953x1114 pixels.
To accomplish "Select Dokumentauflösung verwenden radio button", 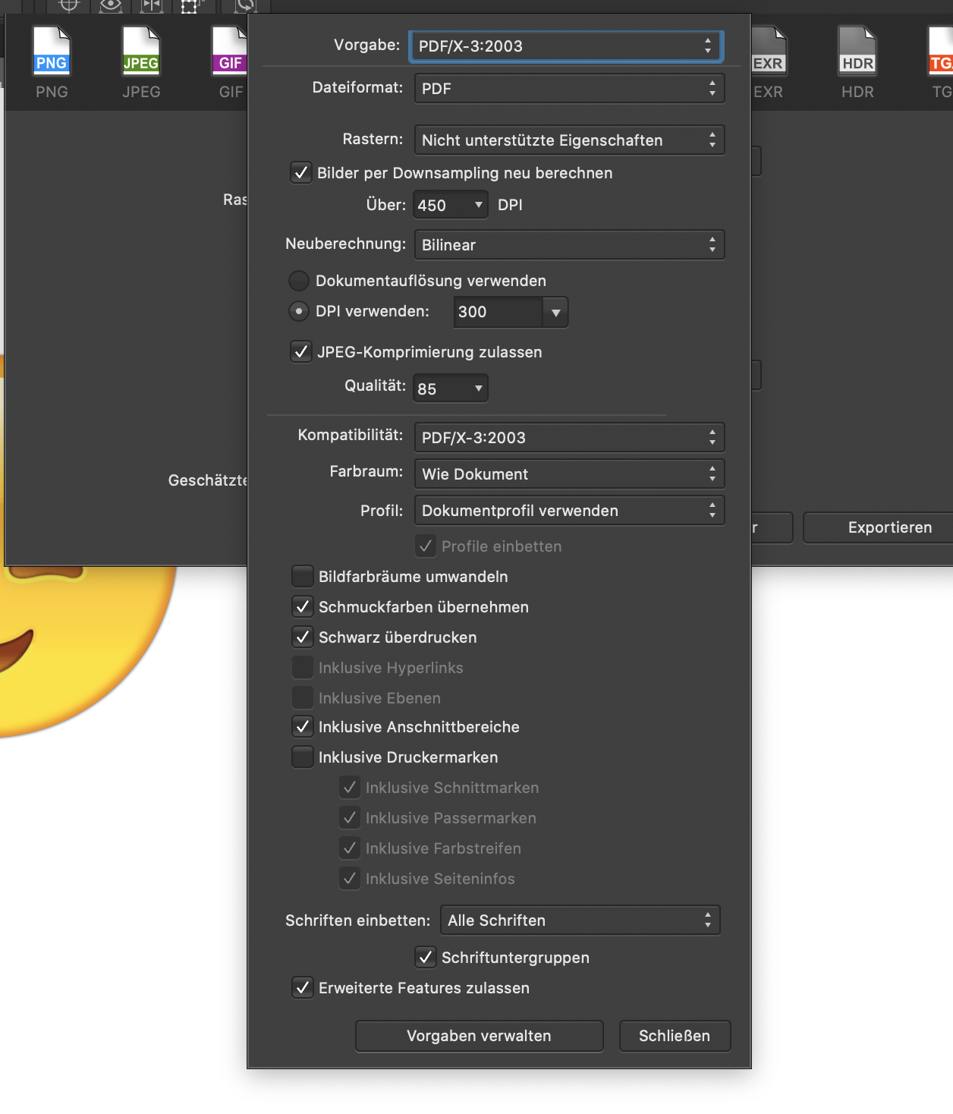I will point(299,281).
